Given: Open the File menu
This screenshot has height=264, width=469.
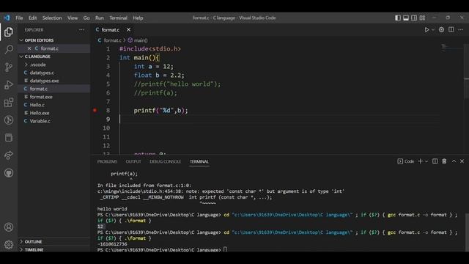Looking at the screenshot, I should [x=19, y=18].
